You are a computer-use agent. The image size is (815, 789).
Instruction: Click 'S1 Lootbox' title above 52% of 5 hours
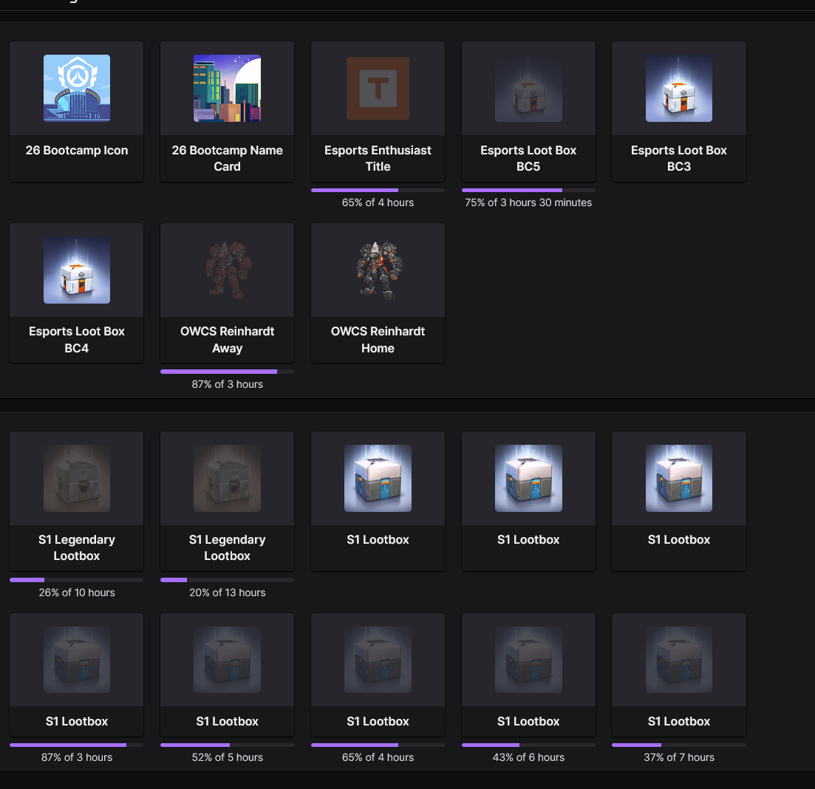pos(227,722)
